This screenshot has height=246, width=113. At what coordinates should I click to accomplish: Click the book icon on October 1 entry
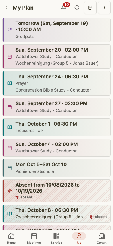pyautogui.click(x=10, y=127)
